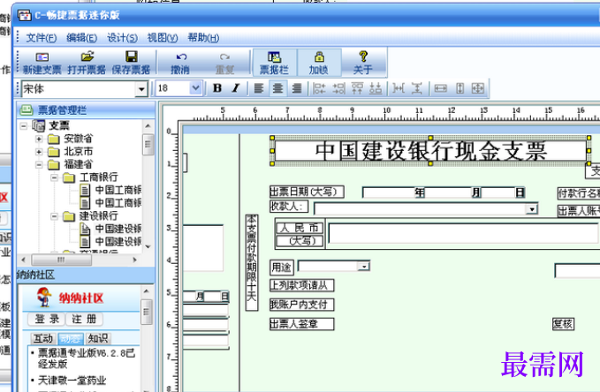600x392 pixels.
Task: Center align the text
Action: pyautogui.click(x=277, y=88)
